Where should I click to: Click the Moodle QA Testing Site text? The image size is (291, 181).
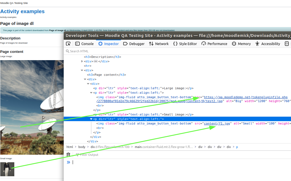tap(14, 3)
